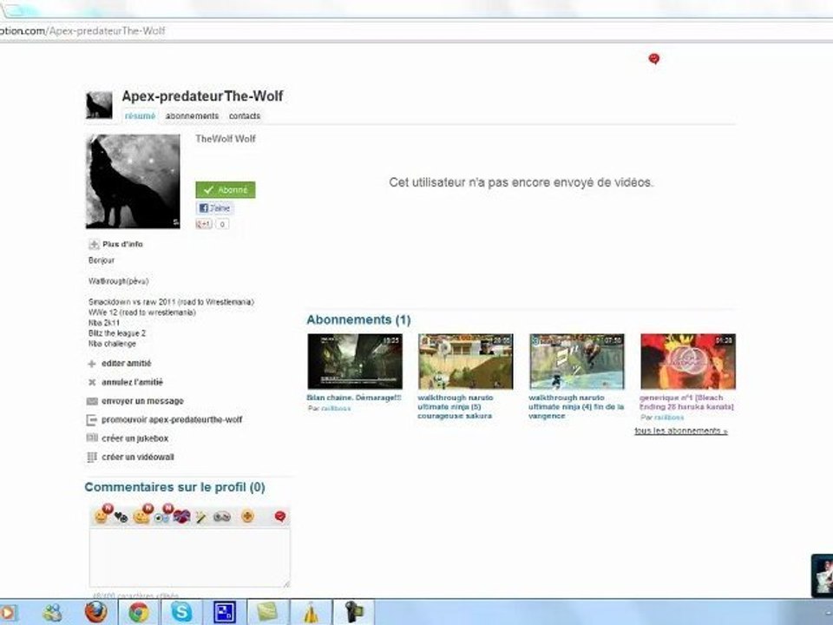This screenshot has width=833, height=625.
Task: Click the Facebook J'aime button
Action: point(214,208)
